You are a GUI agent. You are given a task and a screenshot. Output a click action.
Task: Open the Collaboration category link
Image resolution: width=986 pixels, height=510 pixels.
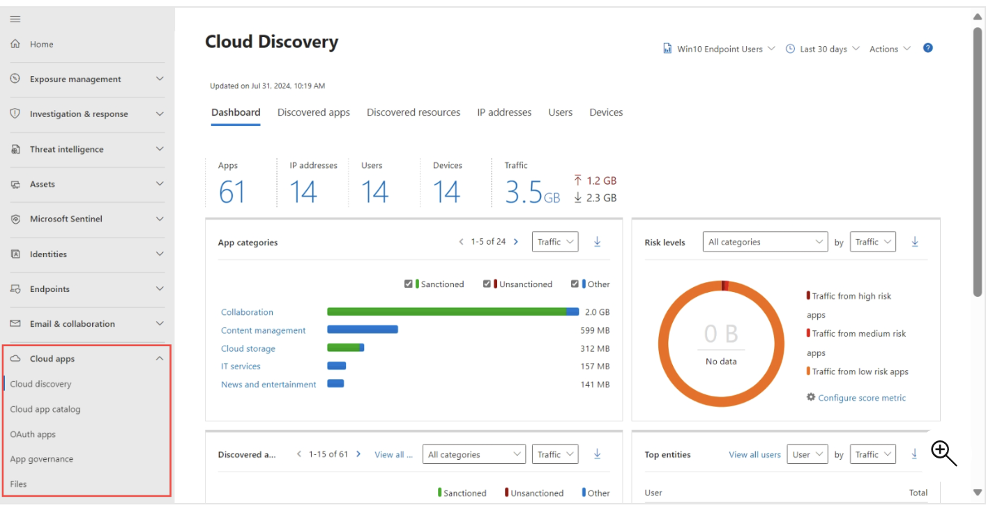click(247, 312)
